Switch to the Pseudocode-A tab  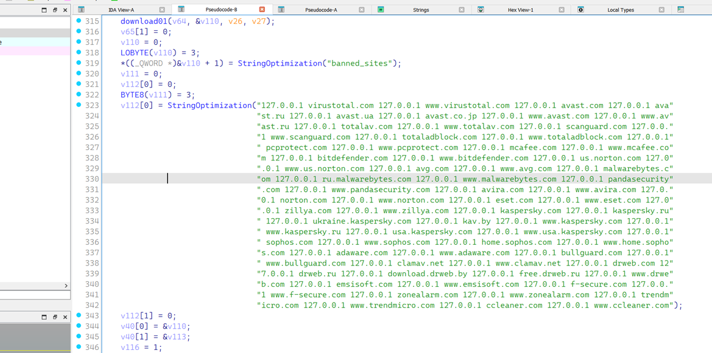click(321, 10)
